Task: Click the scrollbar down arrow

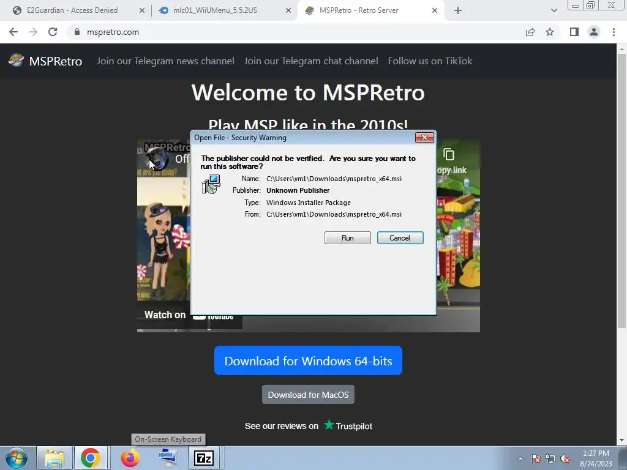Action: point(622,441)
